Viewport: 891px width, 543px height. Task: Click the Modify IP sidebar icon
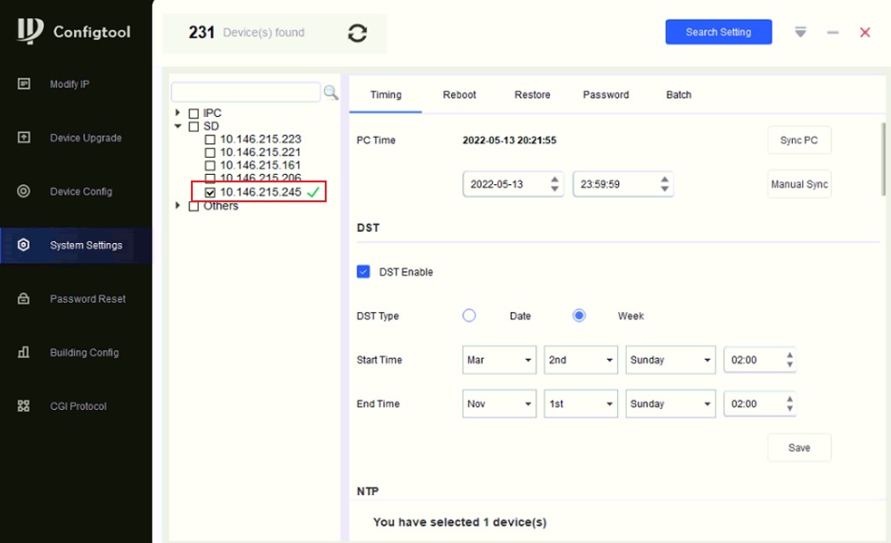tap(24, 84)
